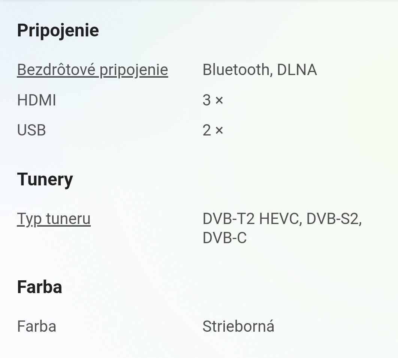
Task: Click the Typ tuneru link
Action: tap(54, 218)
